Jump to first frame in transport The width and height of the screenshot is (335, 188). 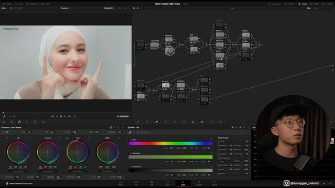click(52, 116)
